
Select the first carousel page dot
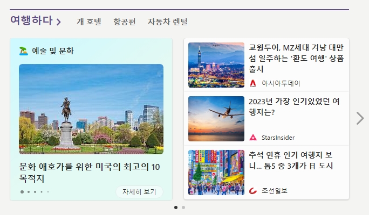[176, 207]
